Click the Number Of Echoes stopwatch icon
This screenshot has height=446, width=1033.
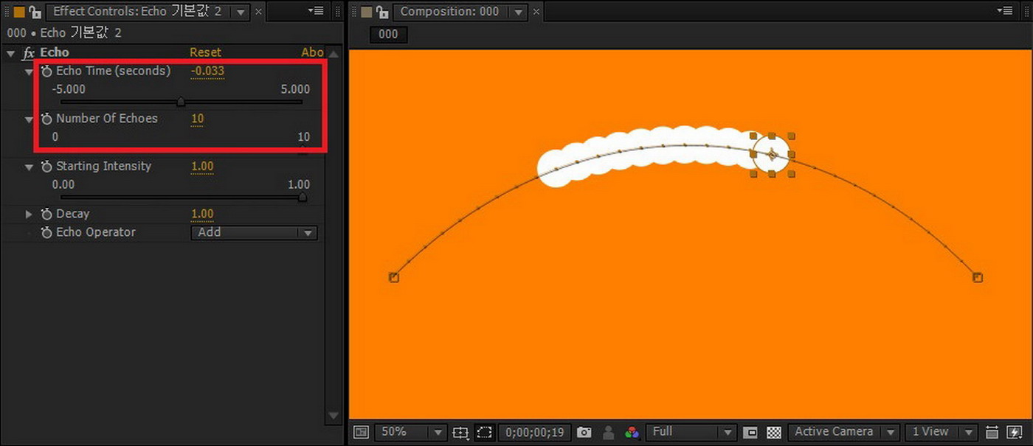(47, 119)
